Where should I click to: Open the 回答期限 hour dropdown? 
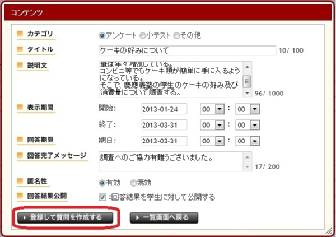point(213,140)
